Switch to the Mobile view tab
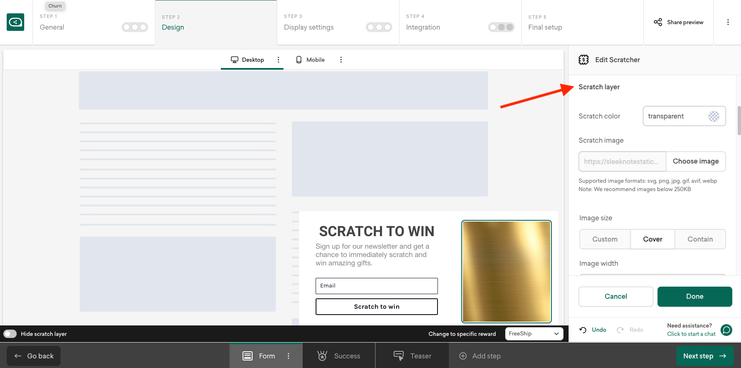741x368 pixels. point(311,60)
